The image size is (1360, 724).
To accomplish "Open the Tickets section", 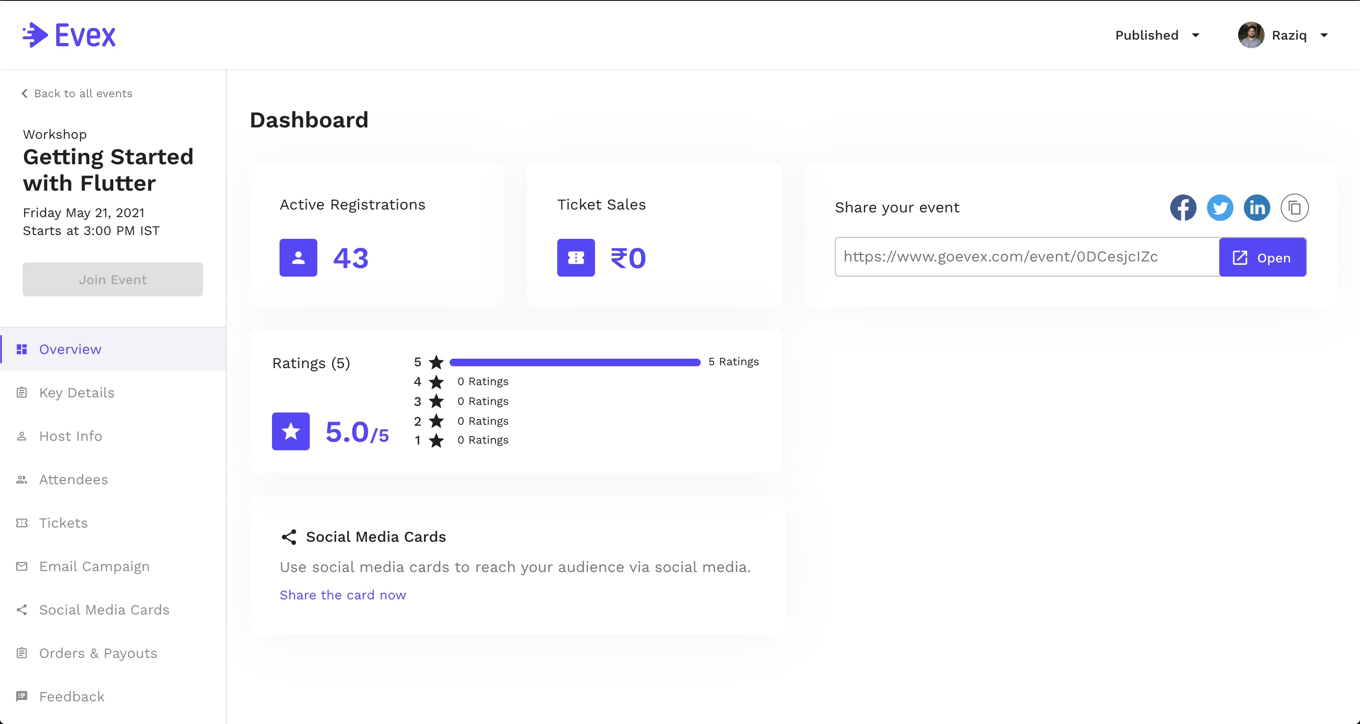I will click(x=113, y=523).
